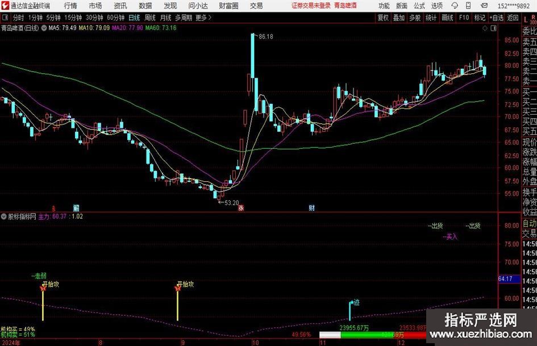Viewport: 537px width, 346px height.
Task: Click the MA60: 73.16 label
Action: [x=161, y=28]
